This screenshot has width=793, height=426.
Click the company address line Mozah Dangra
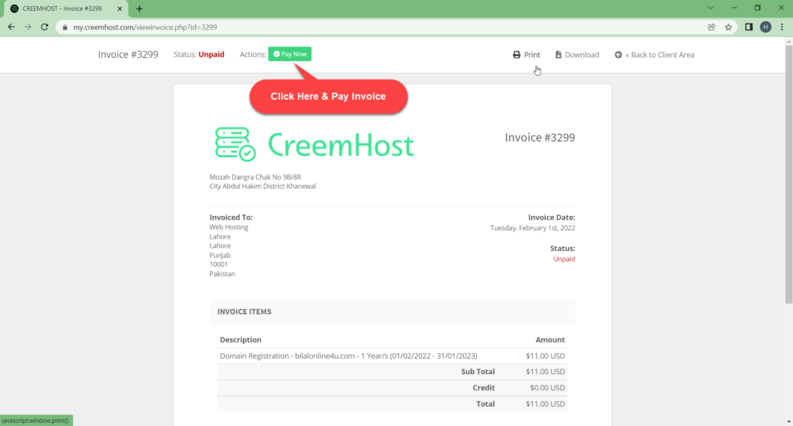pos(256,177)
